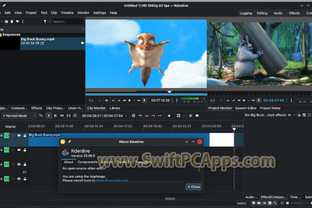Click the add folder icon in project bin
This screenshot has height=208, width=312.
(6, 22)
